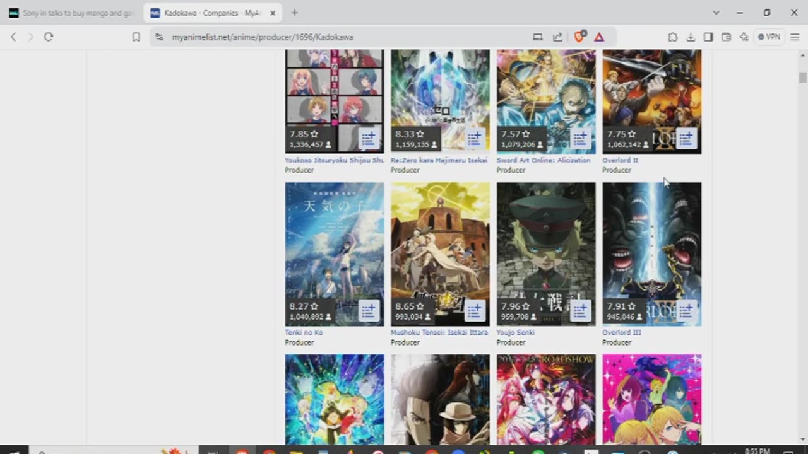This screenshot has height=454, width=808.
Task: Add Re:Zero kara Hajimeru Isekai to list
Action: (475, 138)
